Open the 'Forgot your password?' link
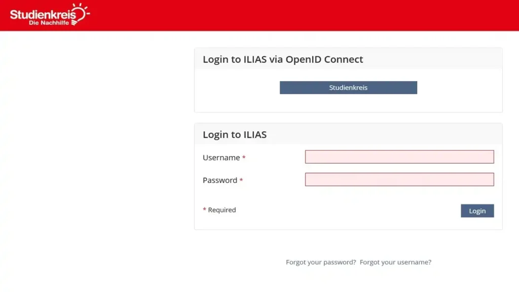Viewport: 519px width, 292px height. [320, 262]
